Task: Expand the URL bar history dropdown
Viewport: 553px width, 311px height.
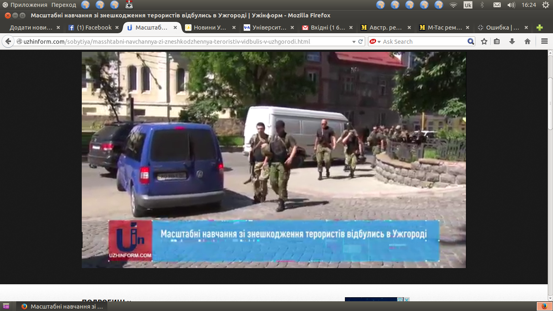Action: pyautogui.click(x=353, y=42)
